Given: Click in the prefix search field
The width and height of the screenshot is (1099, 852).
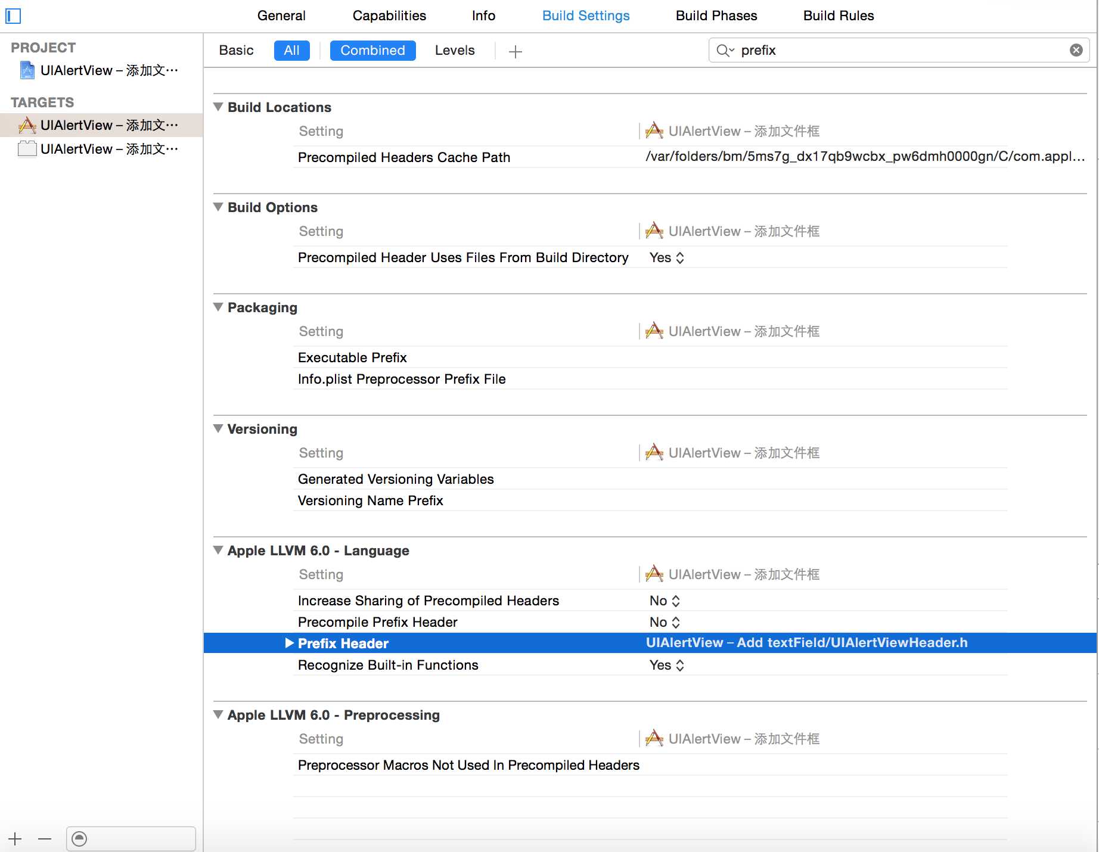Looking at the screenshot, I should click(899, 51).
